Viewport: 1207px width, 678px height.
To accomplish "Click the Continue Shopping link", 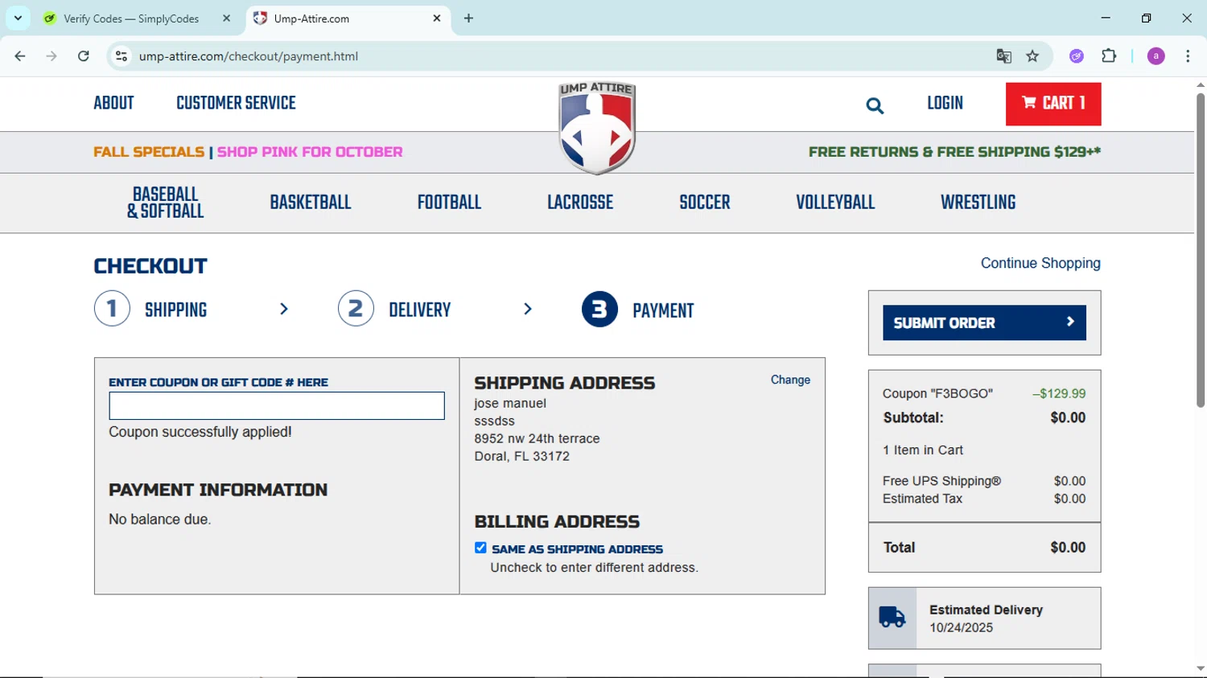I will (1040, 263).
